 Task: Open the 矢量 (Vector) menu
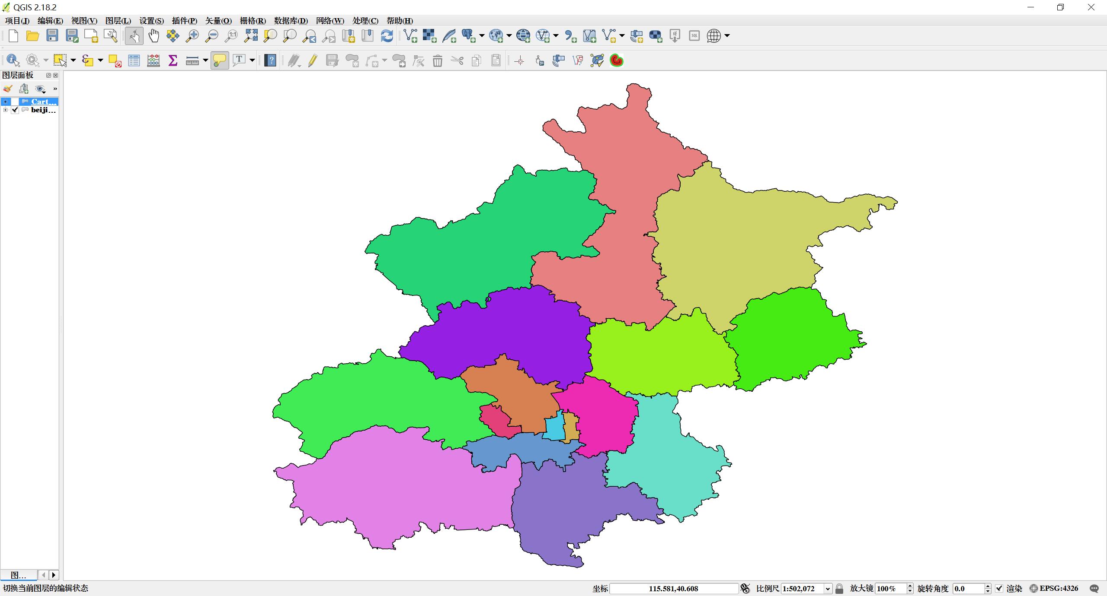pyautogui.click(x=218, y=21)
